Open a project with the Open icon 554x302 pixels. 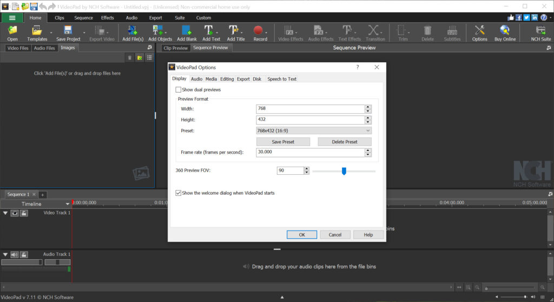coord(12,33)
